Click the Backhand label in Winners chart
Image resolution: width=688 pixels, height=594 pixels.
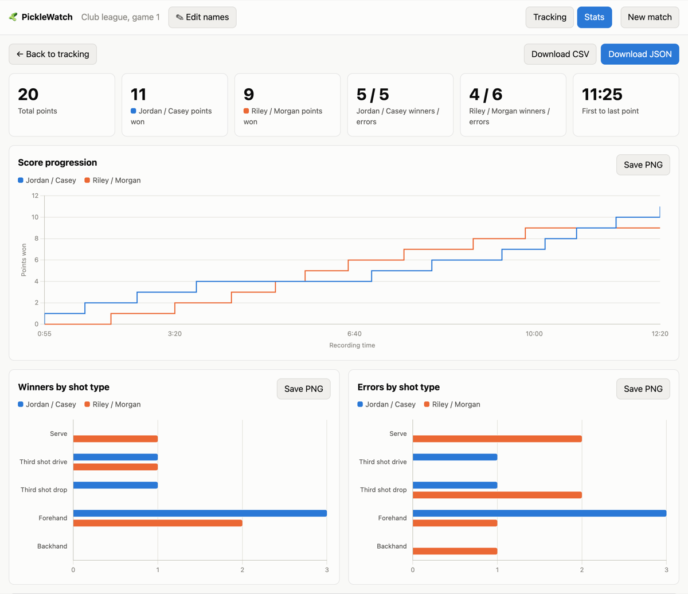pyautogui.click(x=52, y=546)
